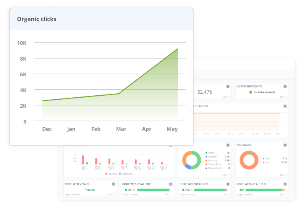Click the icon on Active Incidents card
Viewport: 304px width, 208px height.
click(285, 86)
